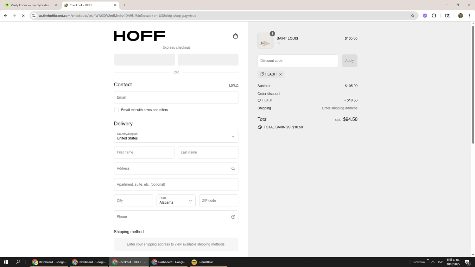Open TunnelBear from the taskbar

tap(209, 262)
